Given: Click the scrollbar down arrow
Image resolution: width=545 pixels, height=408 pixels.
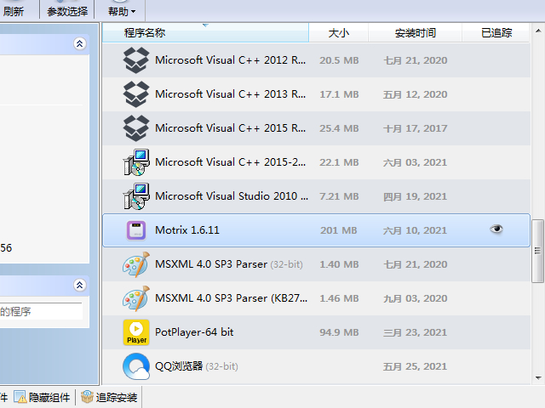Looking at the screenshot, I should coord(538,377).
